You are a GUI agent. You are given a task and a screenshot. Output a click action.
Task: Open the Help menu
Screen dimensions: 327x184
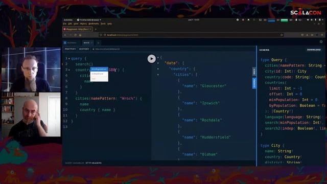(109, 24)
